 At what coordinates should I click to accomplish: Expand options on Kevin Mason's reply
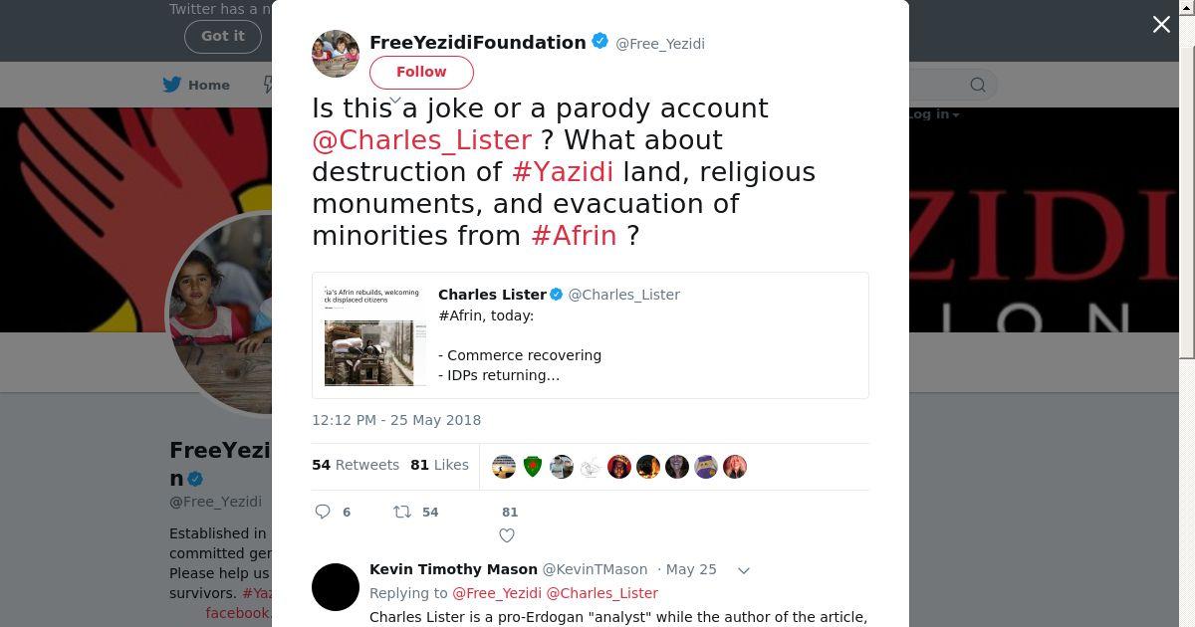coord(743,570)
